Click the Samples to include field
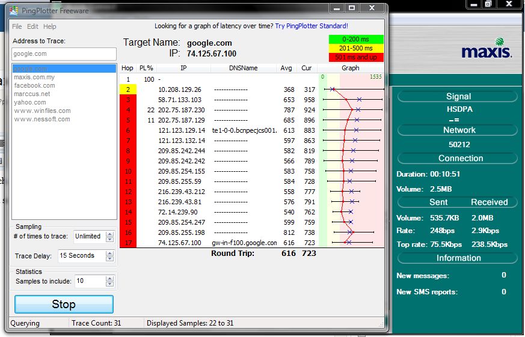This screenshot has height=337, width=525. 90,281
